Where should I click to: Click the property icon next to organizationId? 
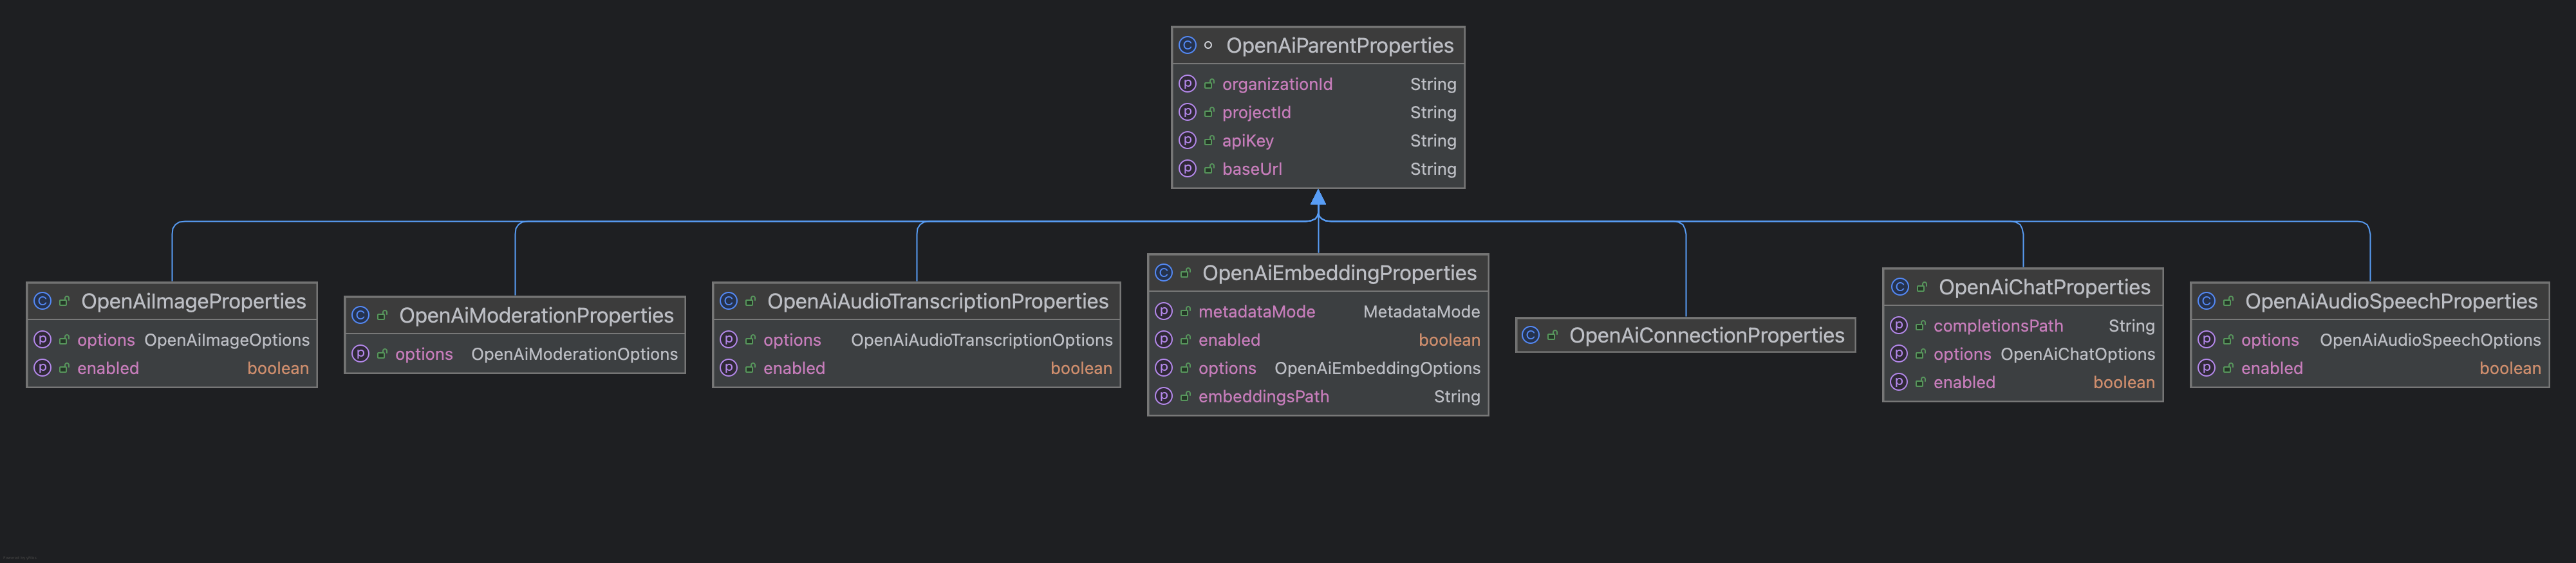click(1187, 84)
